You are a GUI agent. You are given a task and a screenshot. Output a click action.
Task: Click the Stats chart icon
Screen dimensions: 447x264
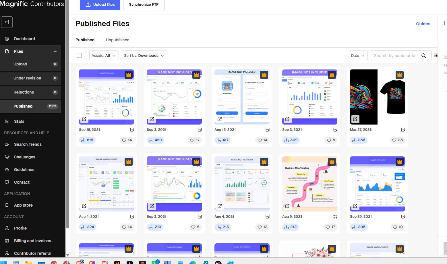[7, 121]
